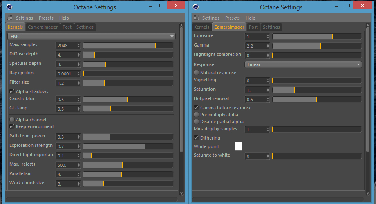Click Path term. power stepper arrows
The image size is (376, 204).
78,137
